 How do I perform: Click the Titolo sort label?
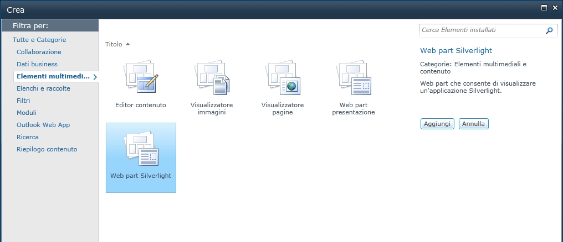pyautogui.click(x=114, y=44)
